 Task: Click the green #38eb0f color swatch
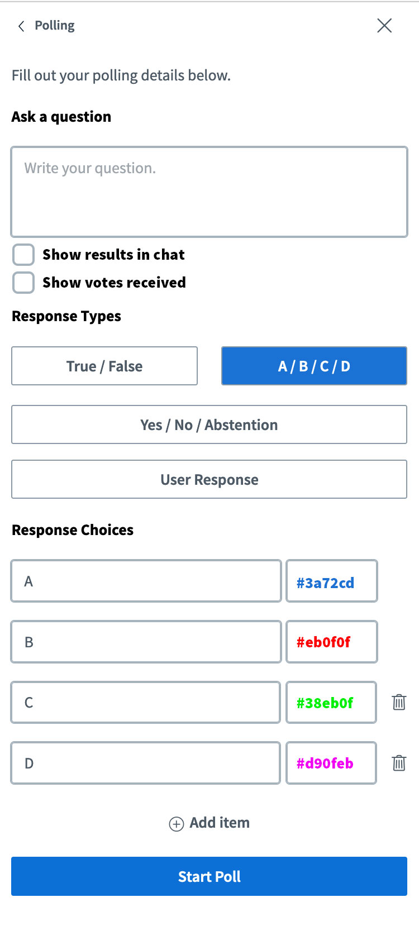(331, 702)
